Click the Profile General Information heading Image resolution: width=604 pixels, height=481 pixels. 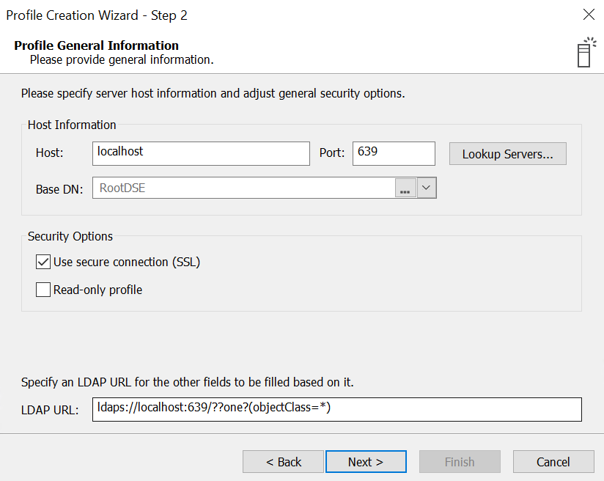pos(96,45)
